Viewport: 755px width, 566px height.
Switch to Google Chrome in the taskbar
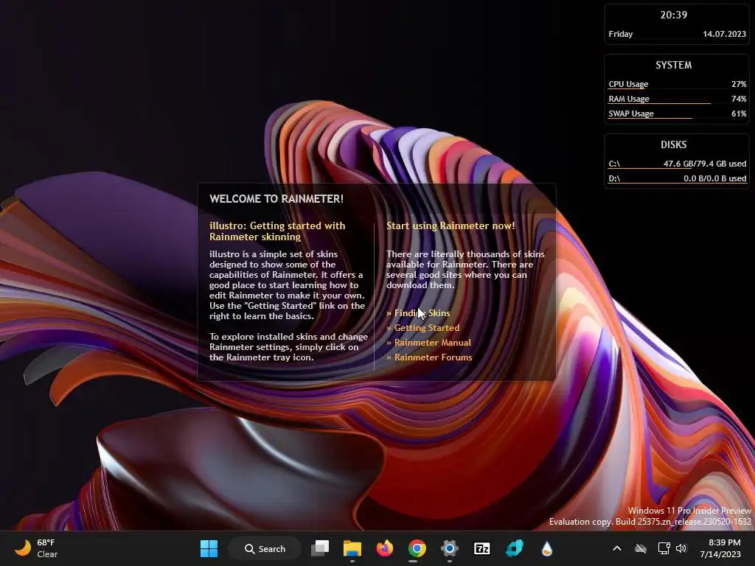coord(417,548)
